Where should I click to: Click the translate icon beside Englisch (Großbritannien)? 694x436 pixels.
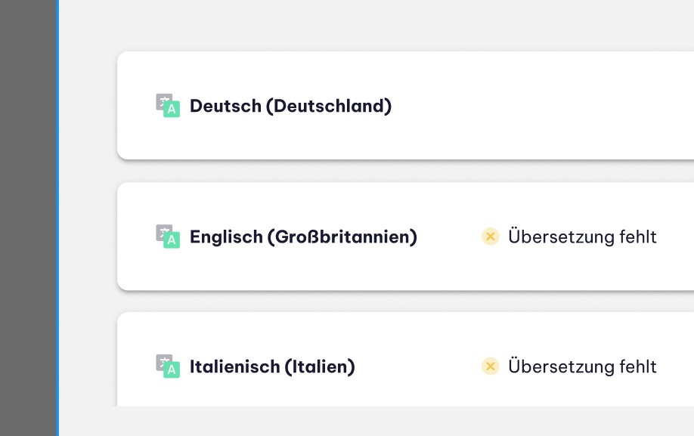tap(168, 237)
